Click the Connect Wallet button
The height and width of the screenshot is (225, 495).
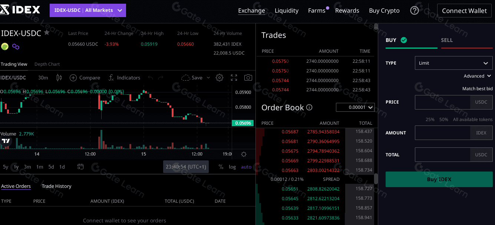pos(464,10)
